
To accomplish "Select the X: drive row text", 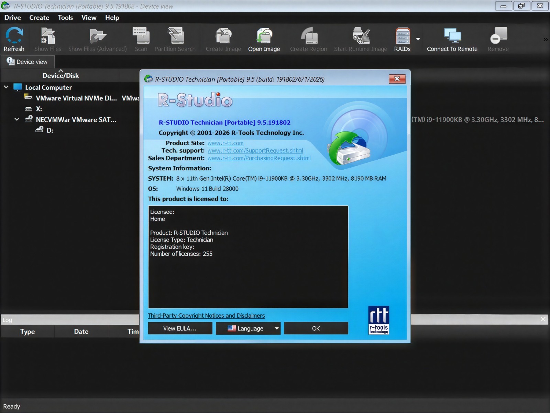I will [x=39, y=109].
